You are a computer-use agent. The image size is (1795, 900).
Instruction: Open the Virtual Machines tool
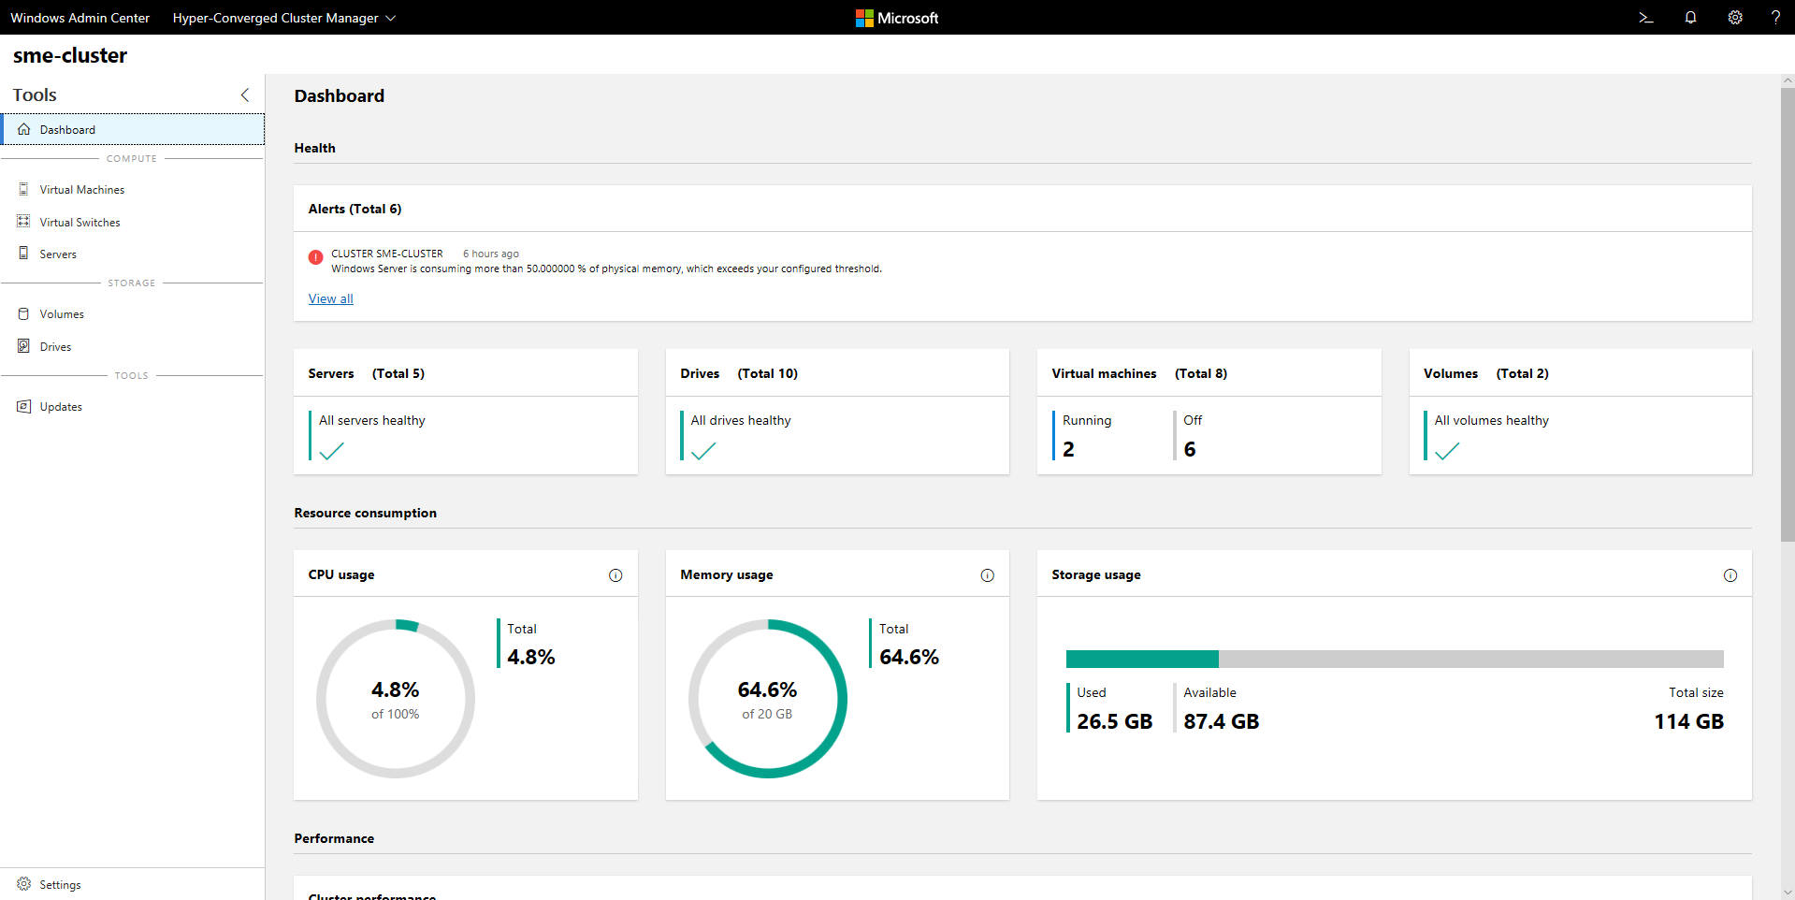point(83,189)
